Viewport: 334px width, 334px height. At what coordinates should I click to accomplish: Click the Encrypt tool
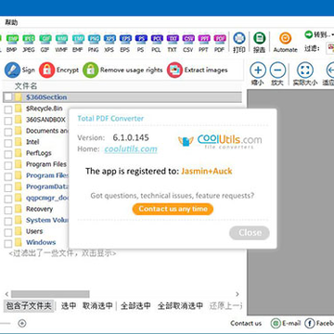tap(58, 71)
